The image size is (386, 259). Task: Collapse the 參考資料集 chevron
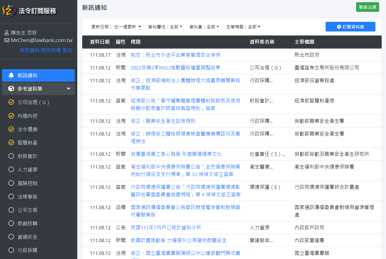click(x=69, y=89)
